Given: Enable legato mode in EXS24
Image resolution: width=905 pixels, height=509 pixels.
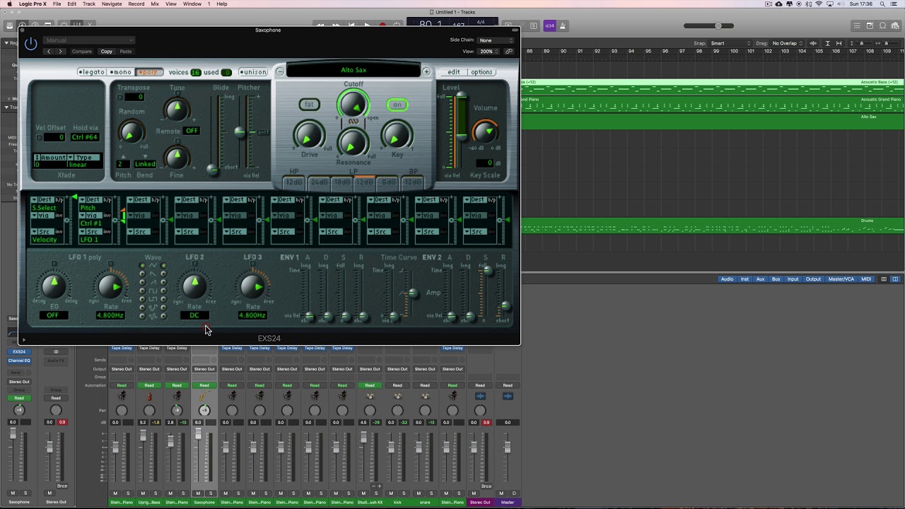Looking at the screenshot, I should coord(92,72).
